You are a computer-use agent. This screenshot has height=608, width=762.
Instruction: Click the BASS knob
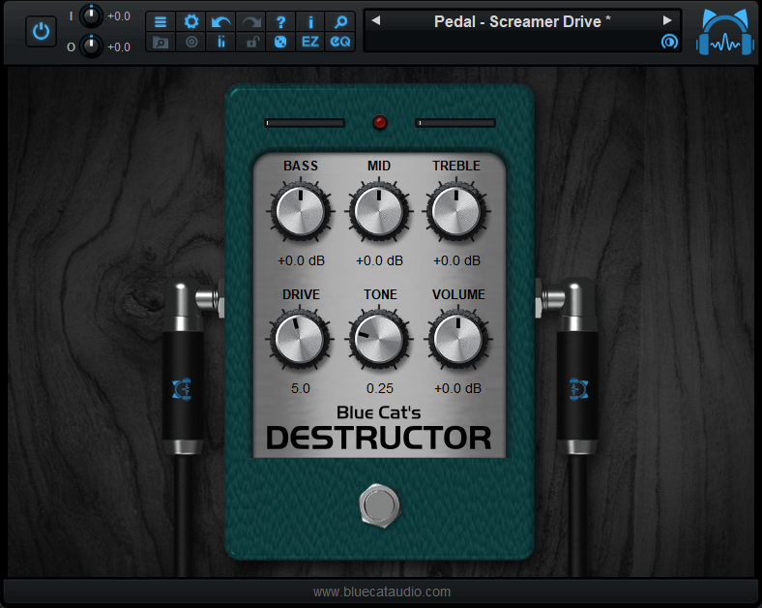pos(301,211)
